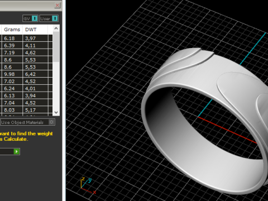Click the XYZ axis indicator
Screen dimensions: 268x201
[x=89, y=186]
